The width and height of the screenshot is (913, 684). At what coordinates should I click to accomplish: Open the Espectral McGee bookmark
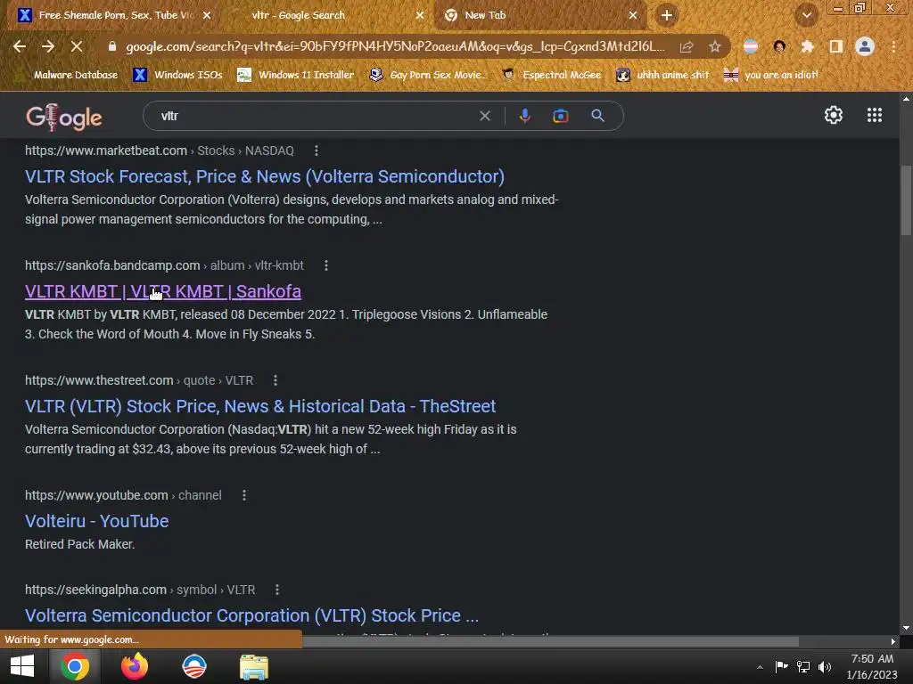[x=551, y=75]
